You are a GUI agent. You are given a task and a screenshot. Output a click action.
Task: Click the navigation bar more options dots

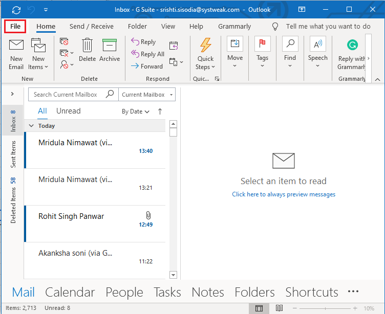(353, 291)
